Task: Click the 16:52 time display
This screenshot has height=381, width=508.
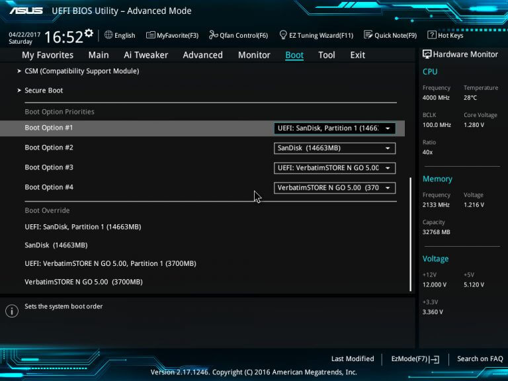Action: pyautogui.click(x=63, y=36)
